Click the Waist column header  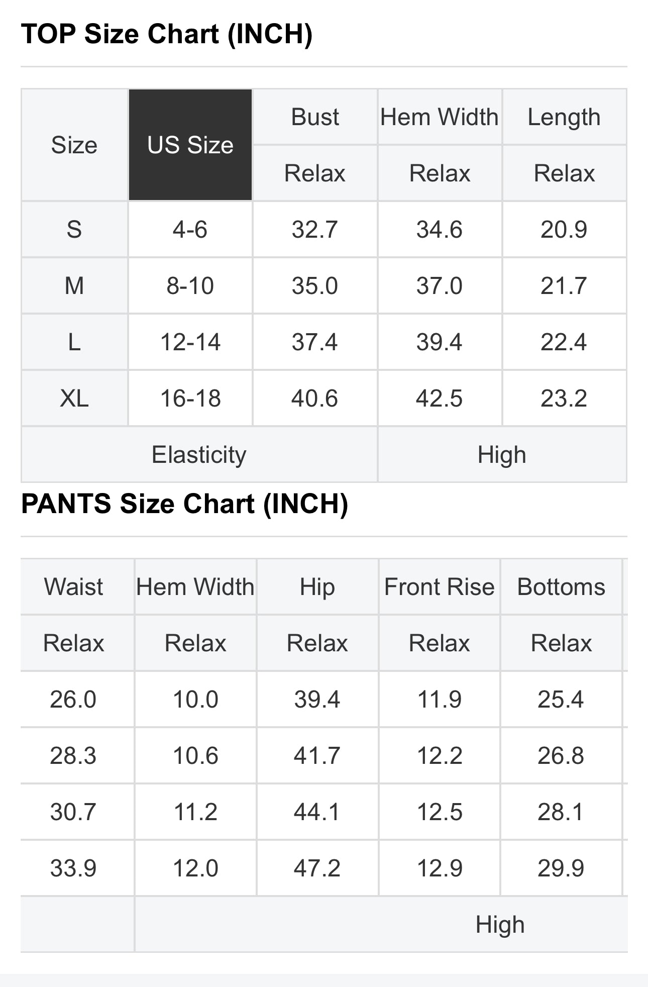(x=73, y=587)
